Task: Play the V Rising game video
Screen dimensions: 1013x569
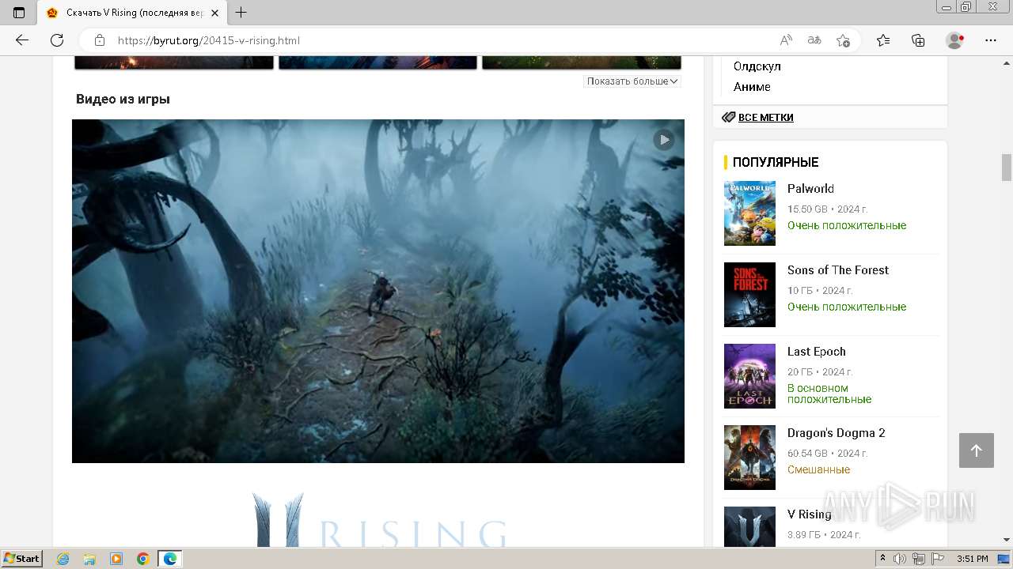Action: [x=663, y=140]
